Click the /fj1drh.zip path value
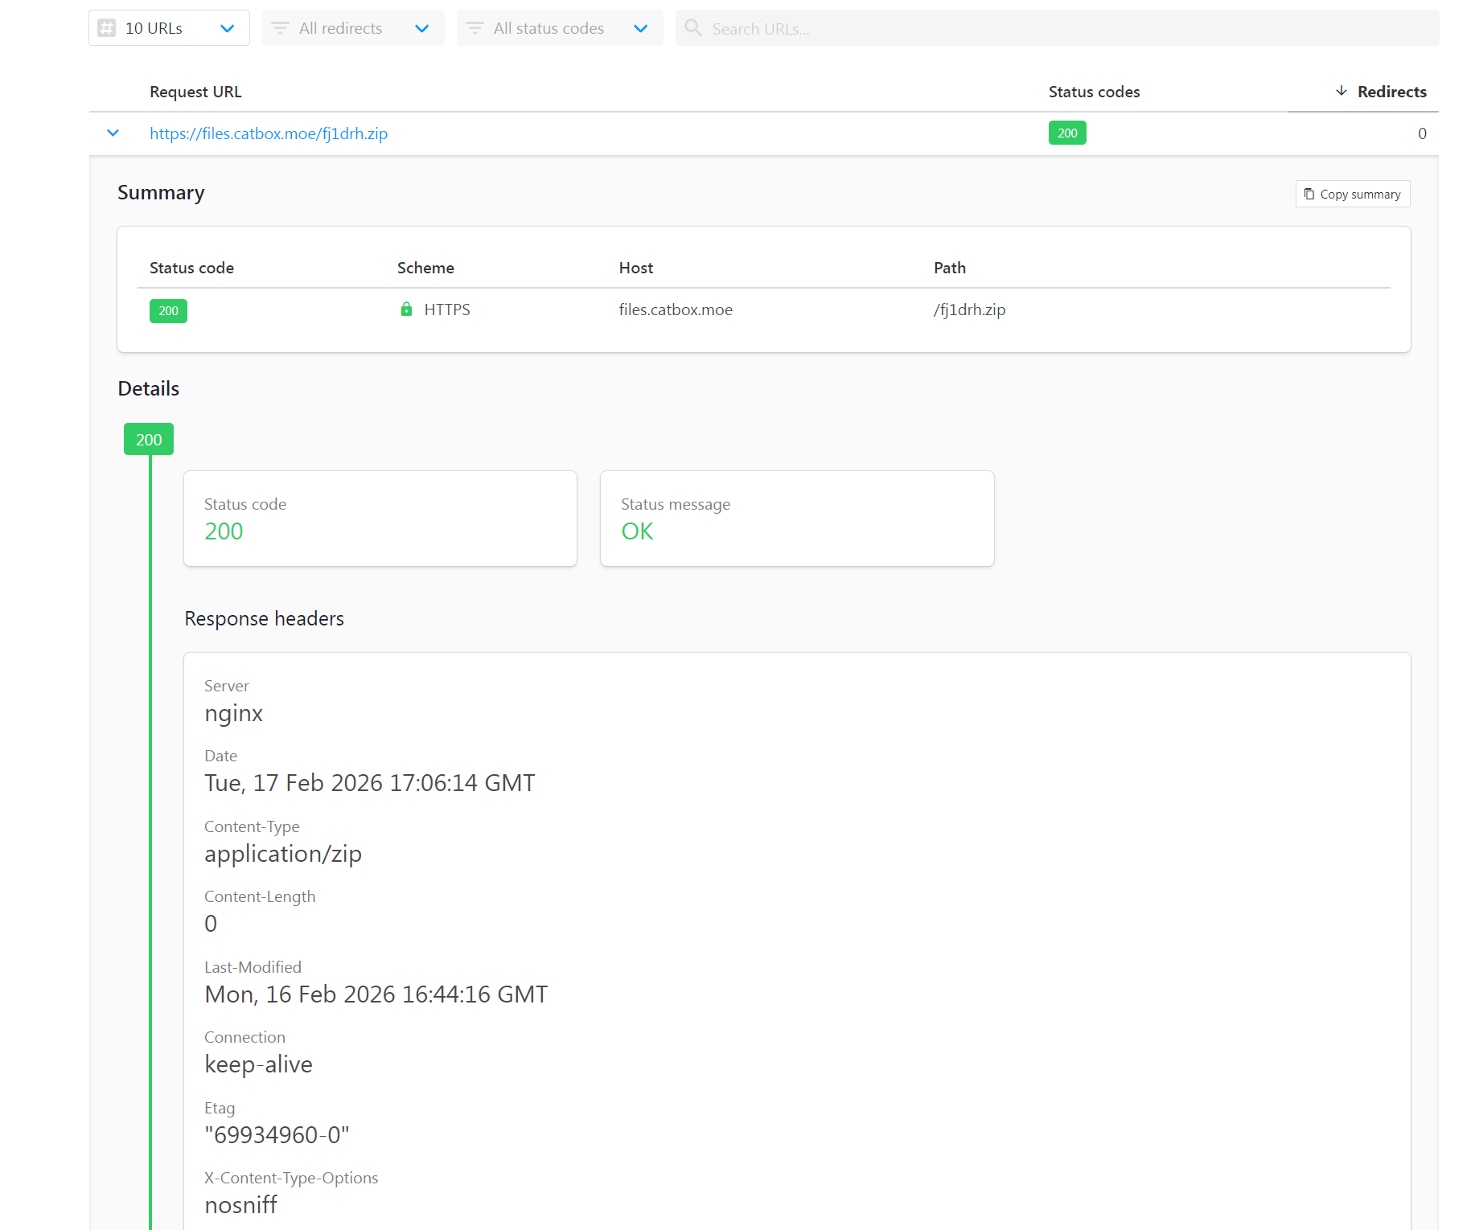Screen dimensions: 1475x1230 (969, 310)
